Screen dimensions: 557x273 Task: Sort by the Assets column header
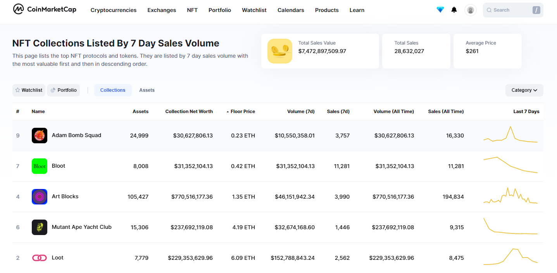coord(141,112)
